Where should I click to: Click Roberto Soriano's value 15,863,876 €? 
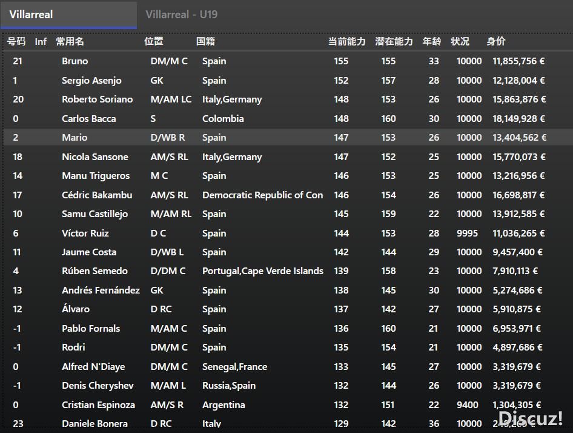click(x=519, y=99)
